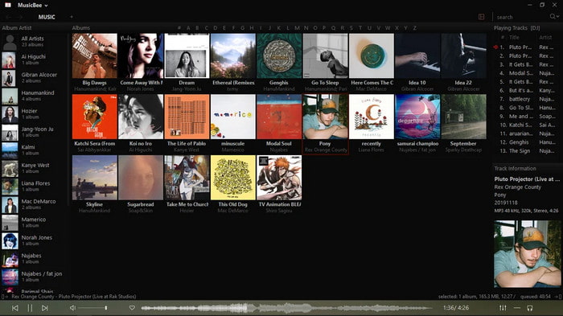Viewport: 563px width, 316px height.
Task: Select artist Ai Higuchi
Action: tap(34, 60)
